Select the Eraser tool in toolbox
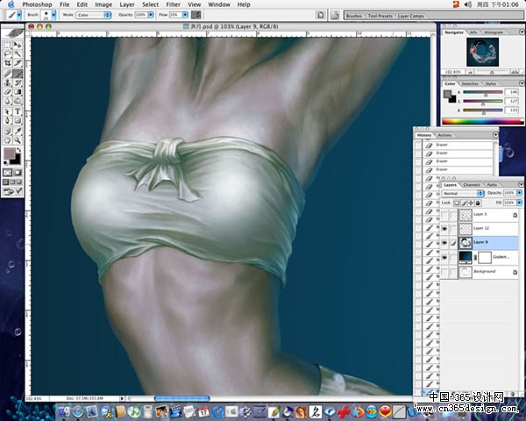Viewport: 526px width, 421px height. (x=7, y=92)
